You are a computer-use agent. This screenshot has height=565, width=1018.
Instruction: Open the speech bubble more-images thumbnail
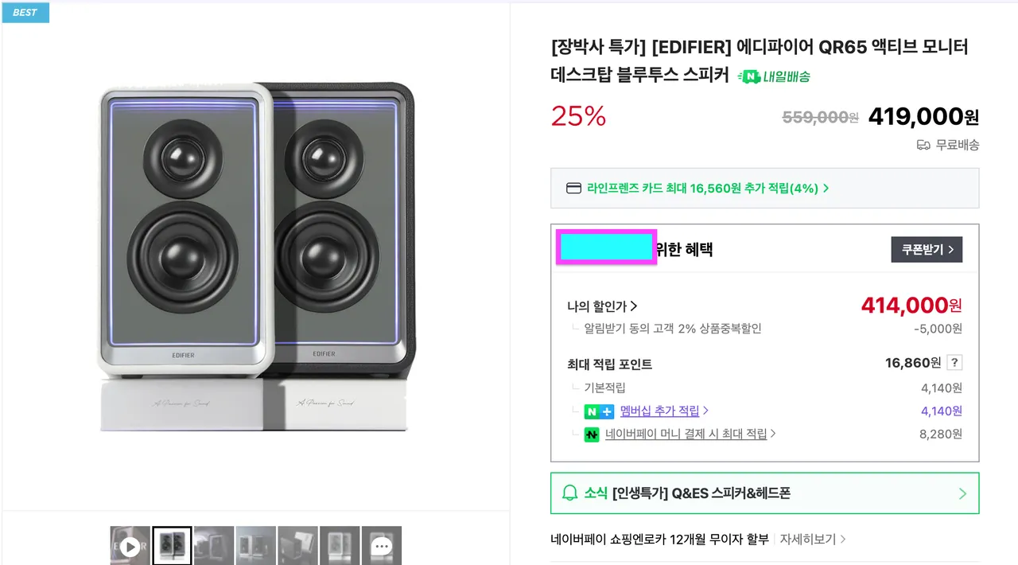[382, 546]
